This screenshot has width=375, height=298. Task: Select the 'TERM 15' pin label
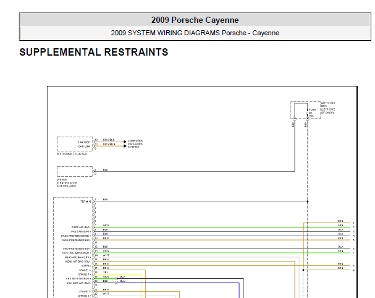[x=86, y=202]
